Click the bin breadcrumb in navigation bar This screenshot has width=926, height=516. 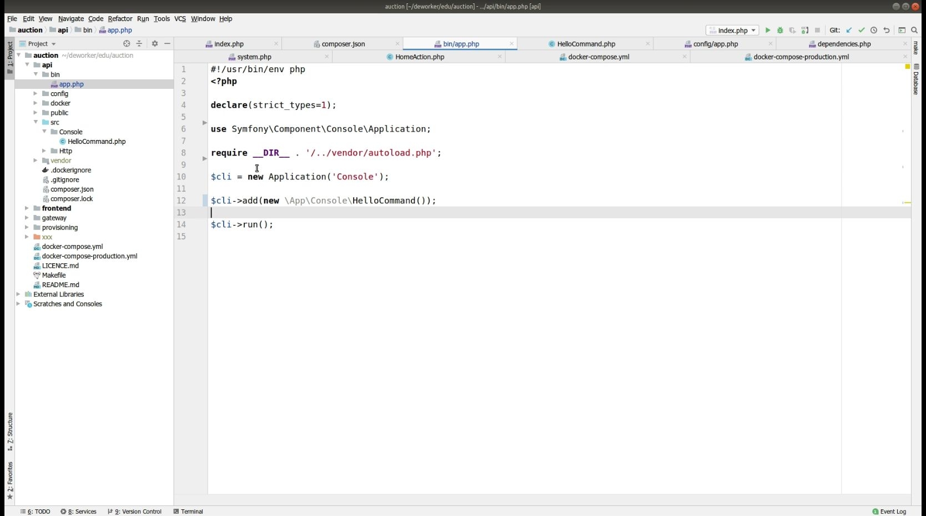88,31
